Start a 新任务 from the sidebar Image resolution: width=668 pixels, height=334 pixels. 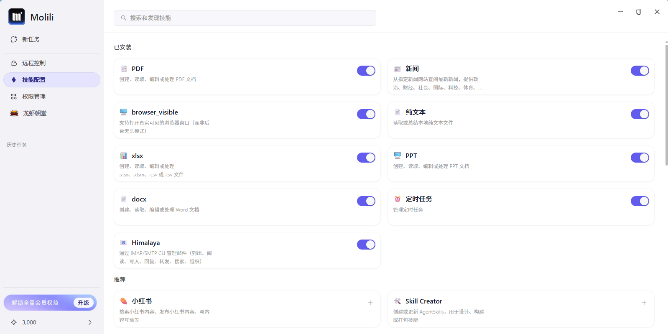[x=31, y=39]
